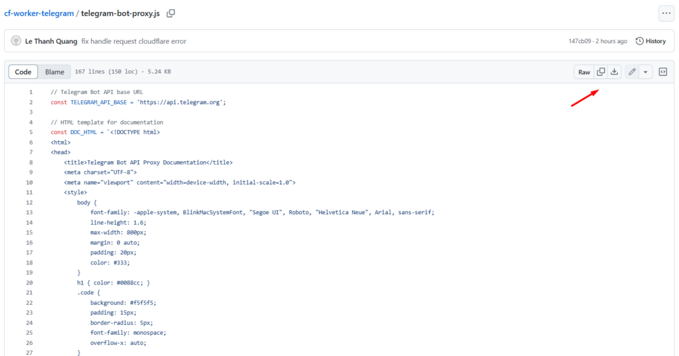This screenshot has width=679, height=356.
Task: Click line-height: 1.6; text
Action: (x=118, y=223)
